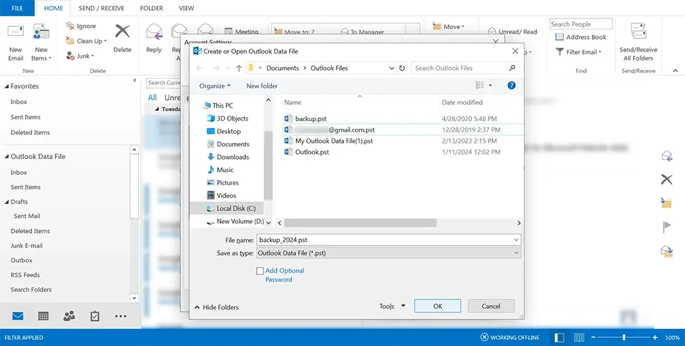Click Send/Receive All Folders icon
Screen dimensions: 685x346
click(638, 32)
